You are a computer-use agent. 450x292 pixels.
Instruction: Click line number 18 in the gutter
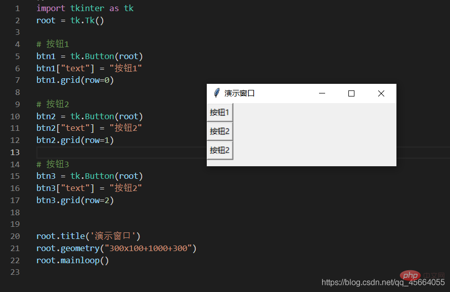15,213
